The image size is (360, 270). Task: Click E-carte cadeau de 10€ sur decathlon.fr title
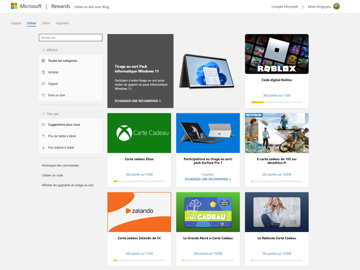277,161
